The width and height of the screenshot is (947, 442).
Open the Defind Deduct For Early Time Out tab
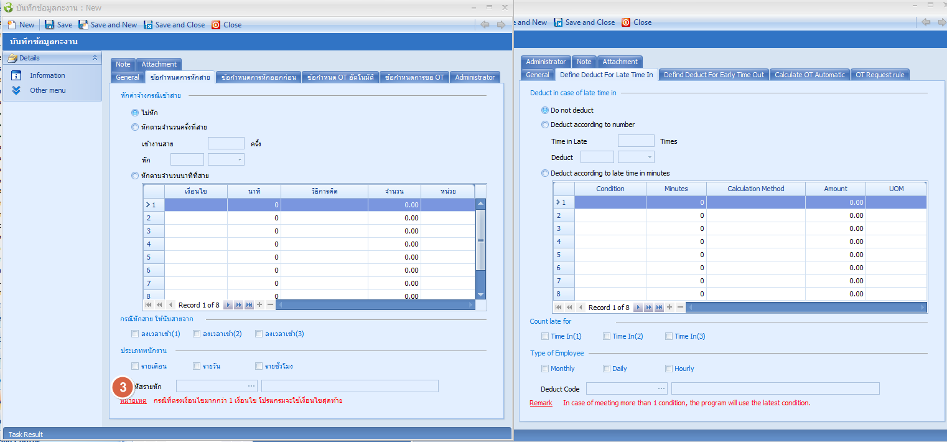pos(714,75)
